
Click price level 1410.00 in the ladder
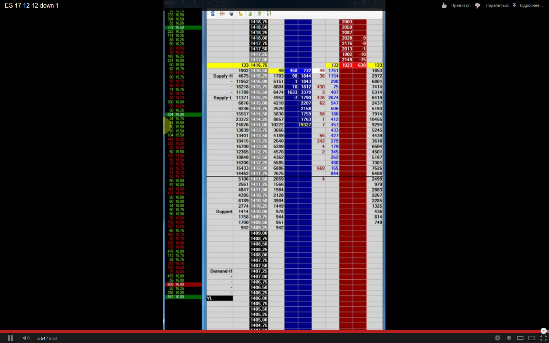[259, 212]
